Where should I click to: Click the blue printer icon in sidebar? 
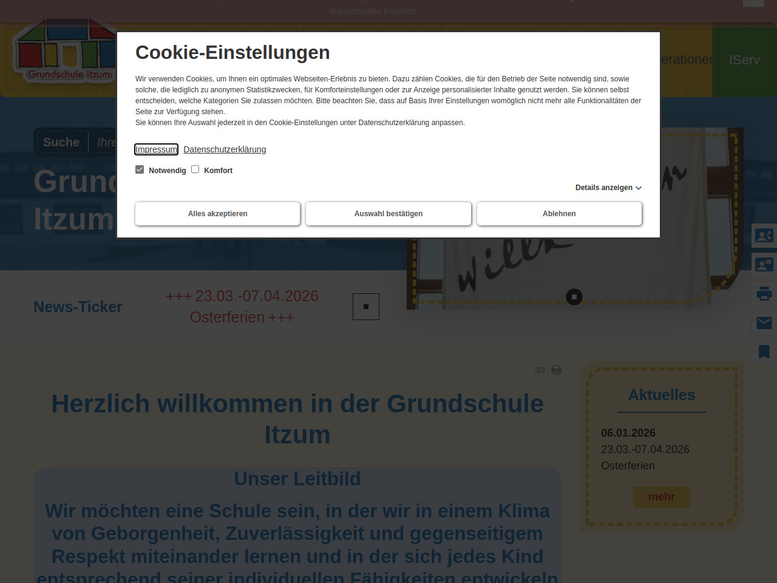click(x=764, y=295)
